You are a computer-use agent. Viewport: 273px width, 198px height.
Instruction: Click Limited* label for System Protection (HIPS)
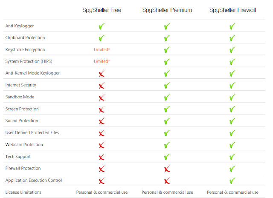102,61
